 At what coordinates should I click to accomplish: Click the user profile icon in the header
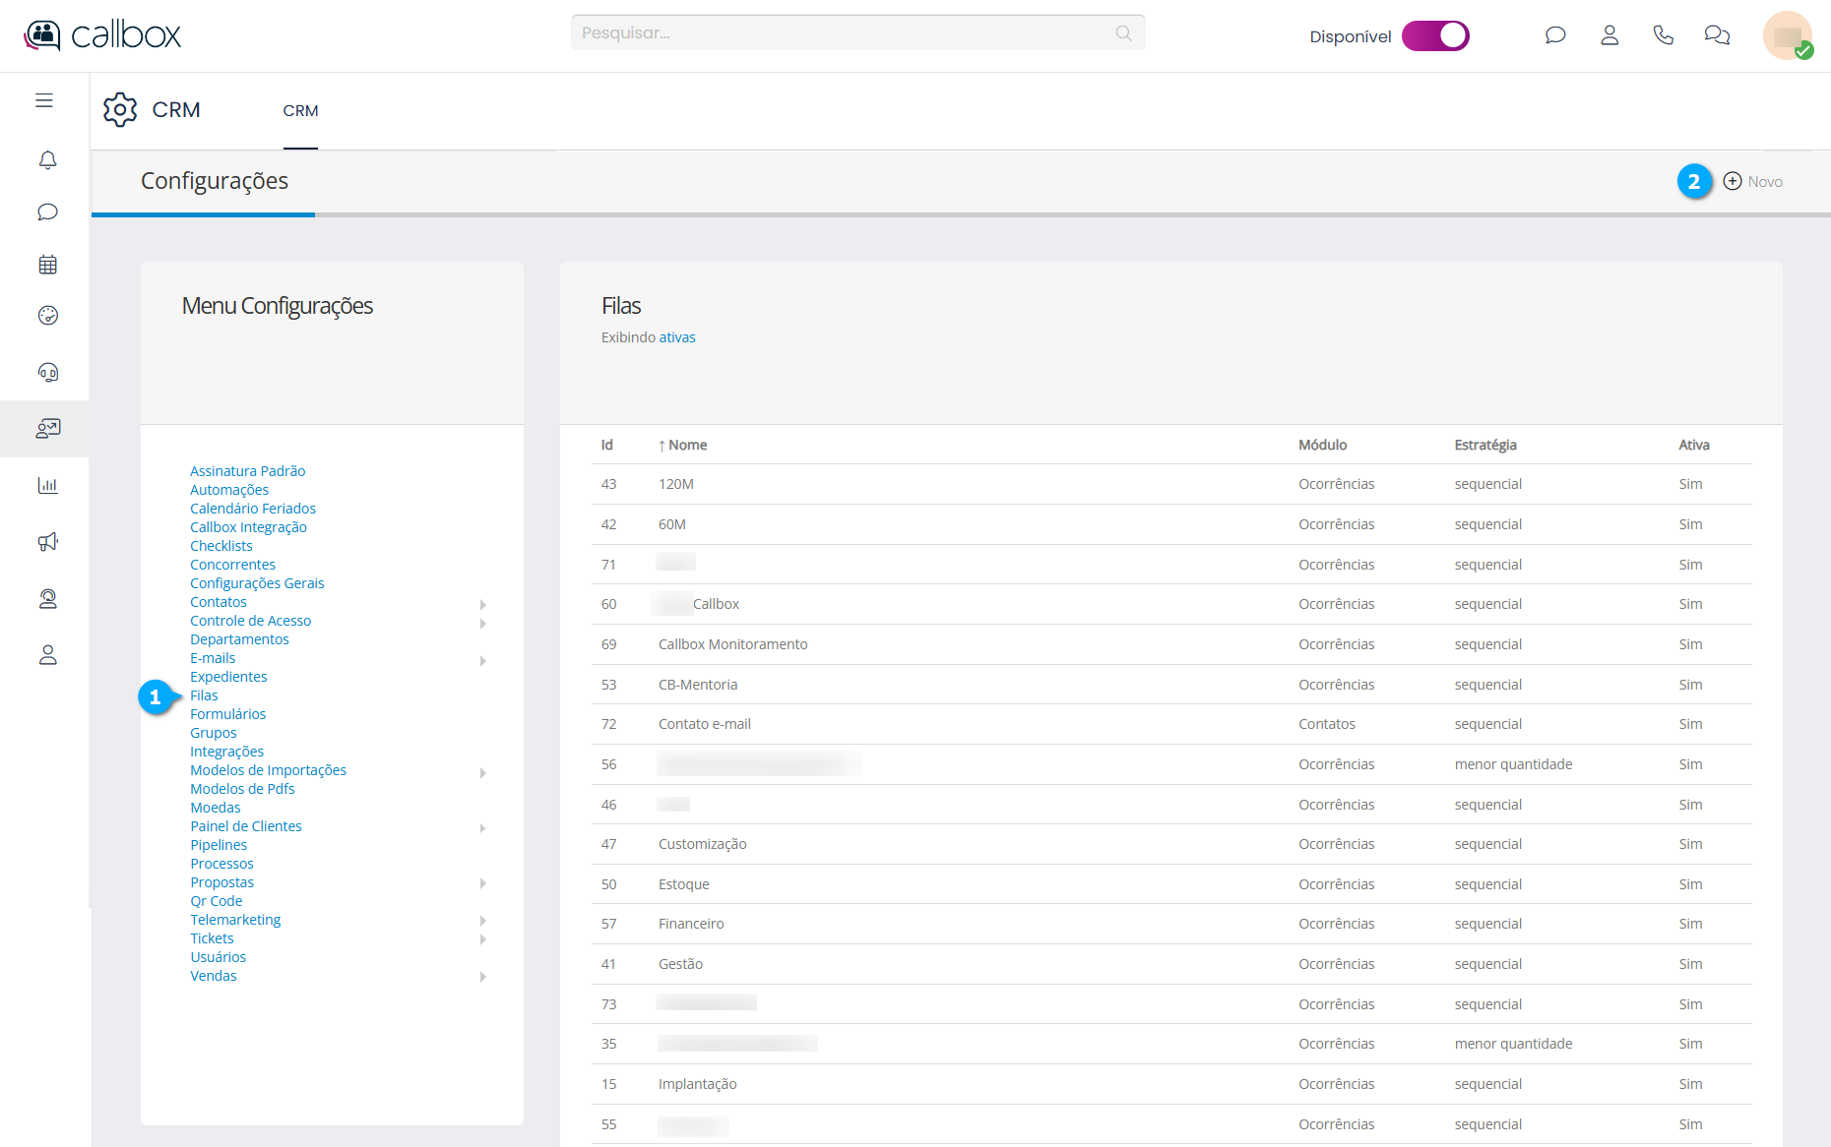[x=1610, y=35]
